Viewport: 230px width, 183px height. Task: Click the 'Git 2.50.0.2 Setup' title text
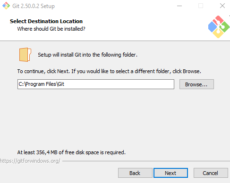[34, 6]
